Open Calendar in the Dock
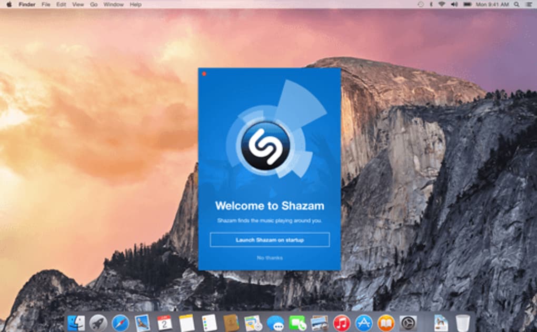This screenshot has height=332, width=537. [x=164, y=323]
